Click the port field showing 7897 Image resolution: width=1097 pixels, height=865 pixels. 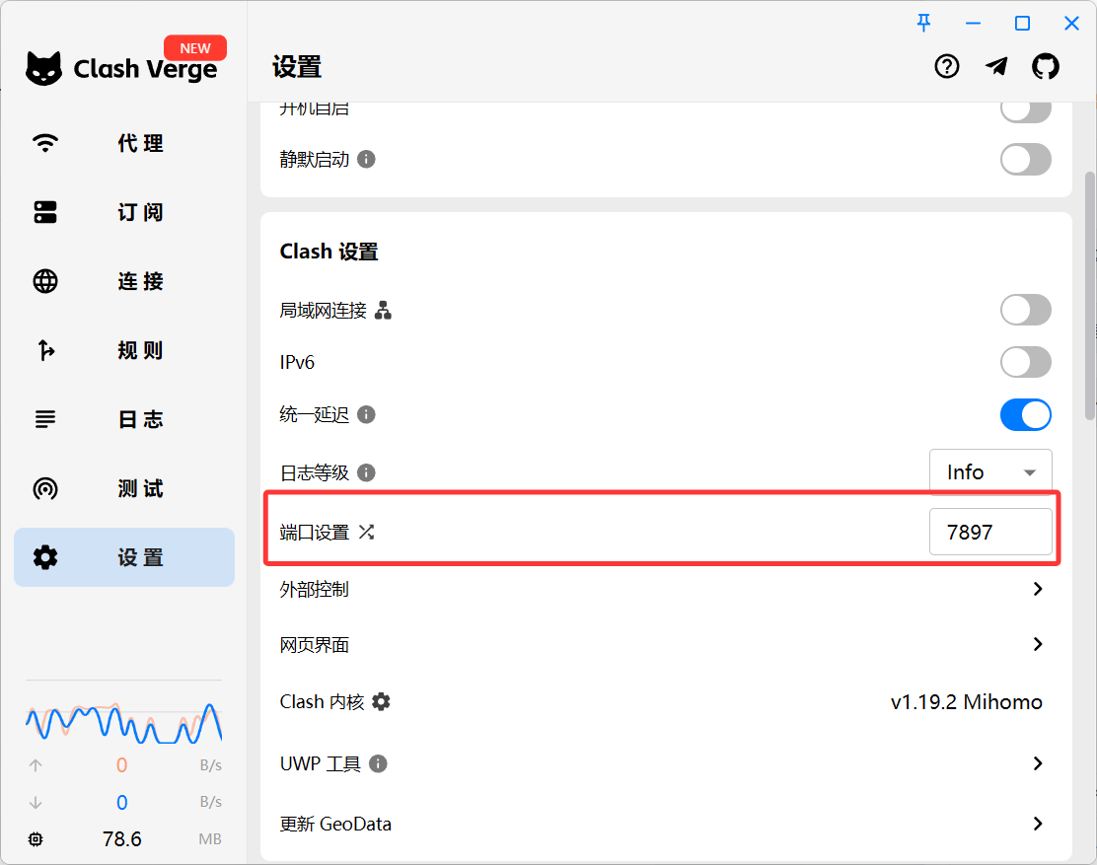pos(990,533)
